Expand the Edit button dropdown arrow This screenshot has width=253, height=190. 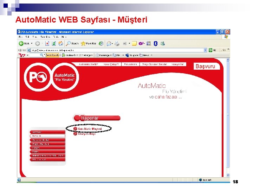tap(129, 44)
